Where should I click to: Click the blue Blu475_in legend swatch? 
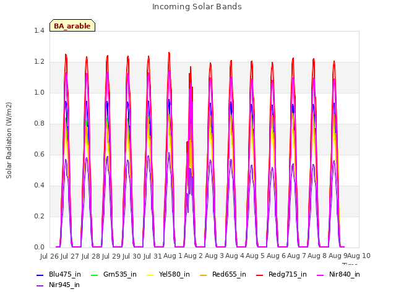pos(40,275)
